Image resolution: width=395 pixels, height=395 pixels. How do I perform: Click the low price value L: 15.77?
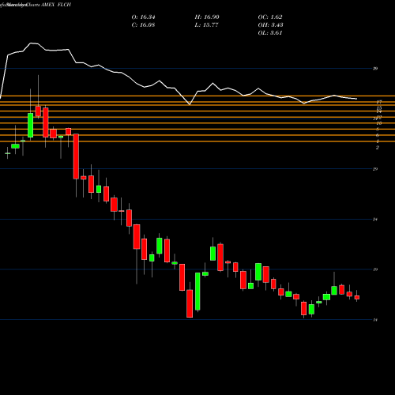point(207,25)
